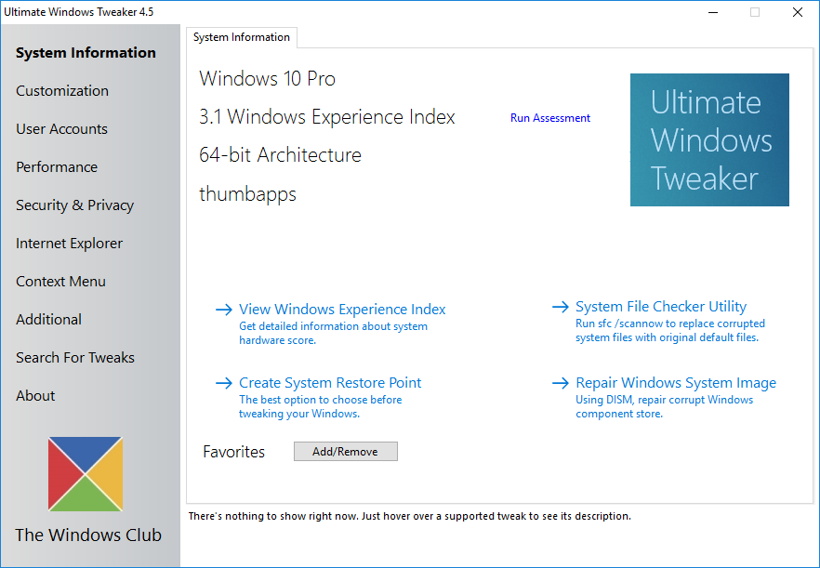Click the arrow icon beside System File Checker Utility
Image resolution: width=820 pixels, height=568 pixels.
tap(561, 307)
